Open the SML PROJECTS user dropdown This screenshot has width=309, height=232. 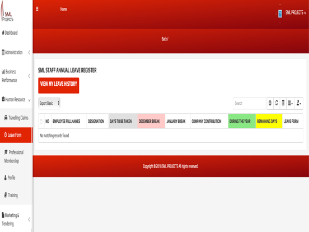296,13
